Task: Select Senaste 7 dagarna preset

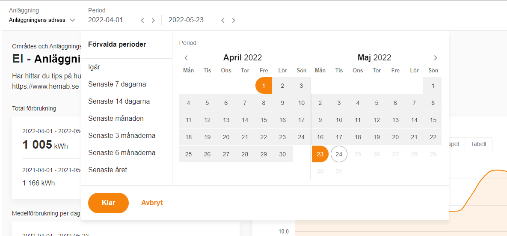Action: pyautogui.click(x=117, y=84)
